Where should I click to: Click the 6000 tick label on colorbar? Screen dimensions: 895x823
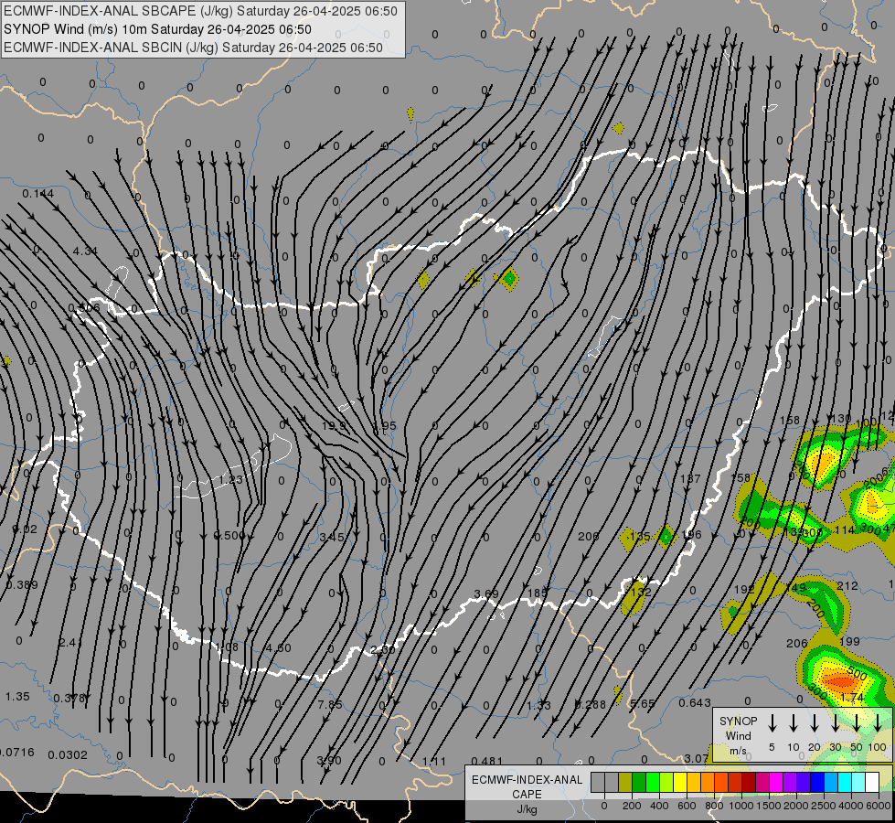click(x=879, y=806)
